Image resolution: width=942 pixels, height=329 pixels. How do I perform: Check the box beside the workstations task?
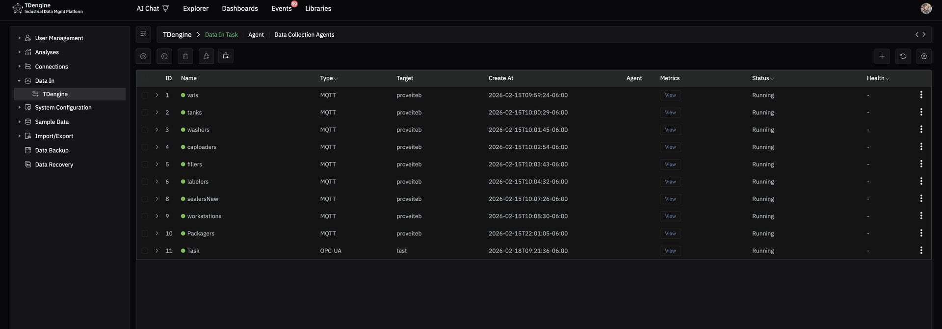pyautogui.click(x=145, y=216)
